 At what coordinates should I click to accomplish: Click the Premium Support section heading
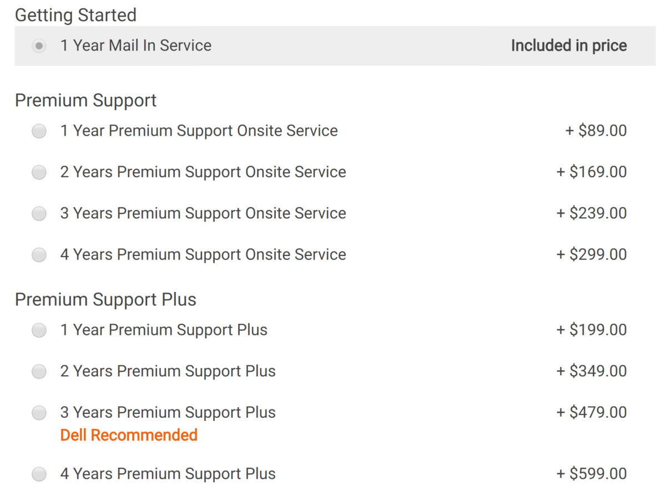click(x=86, y=100)
